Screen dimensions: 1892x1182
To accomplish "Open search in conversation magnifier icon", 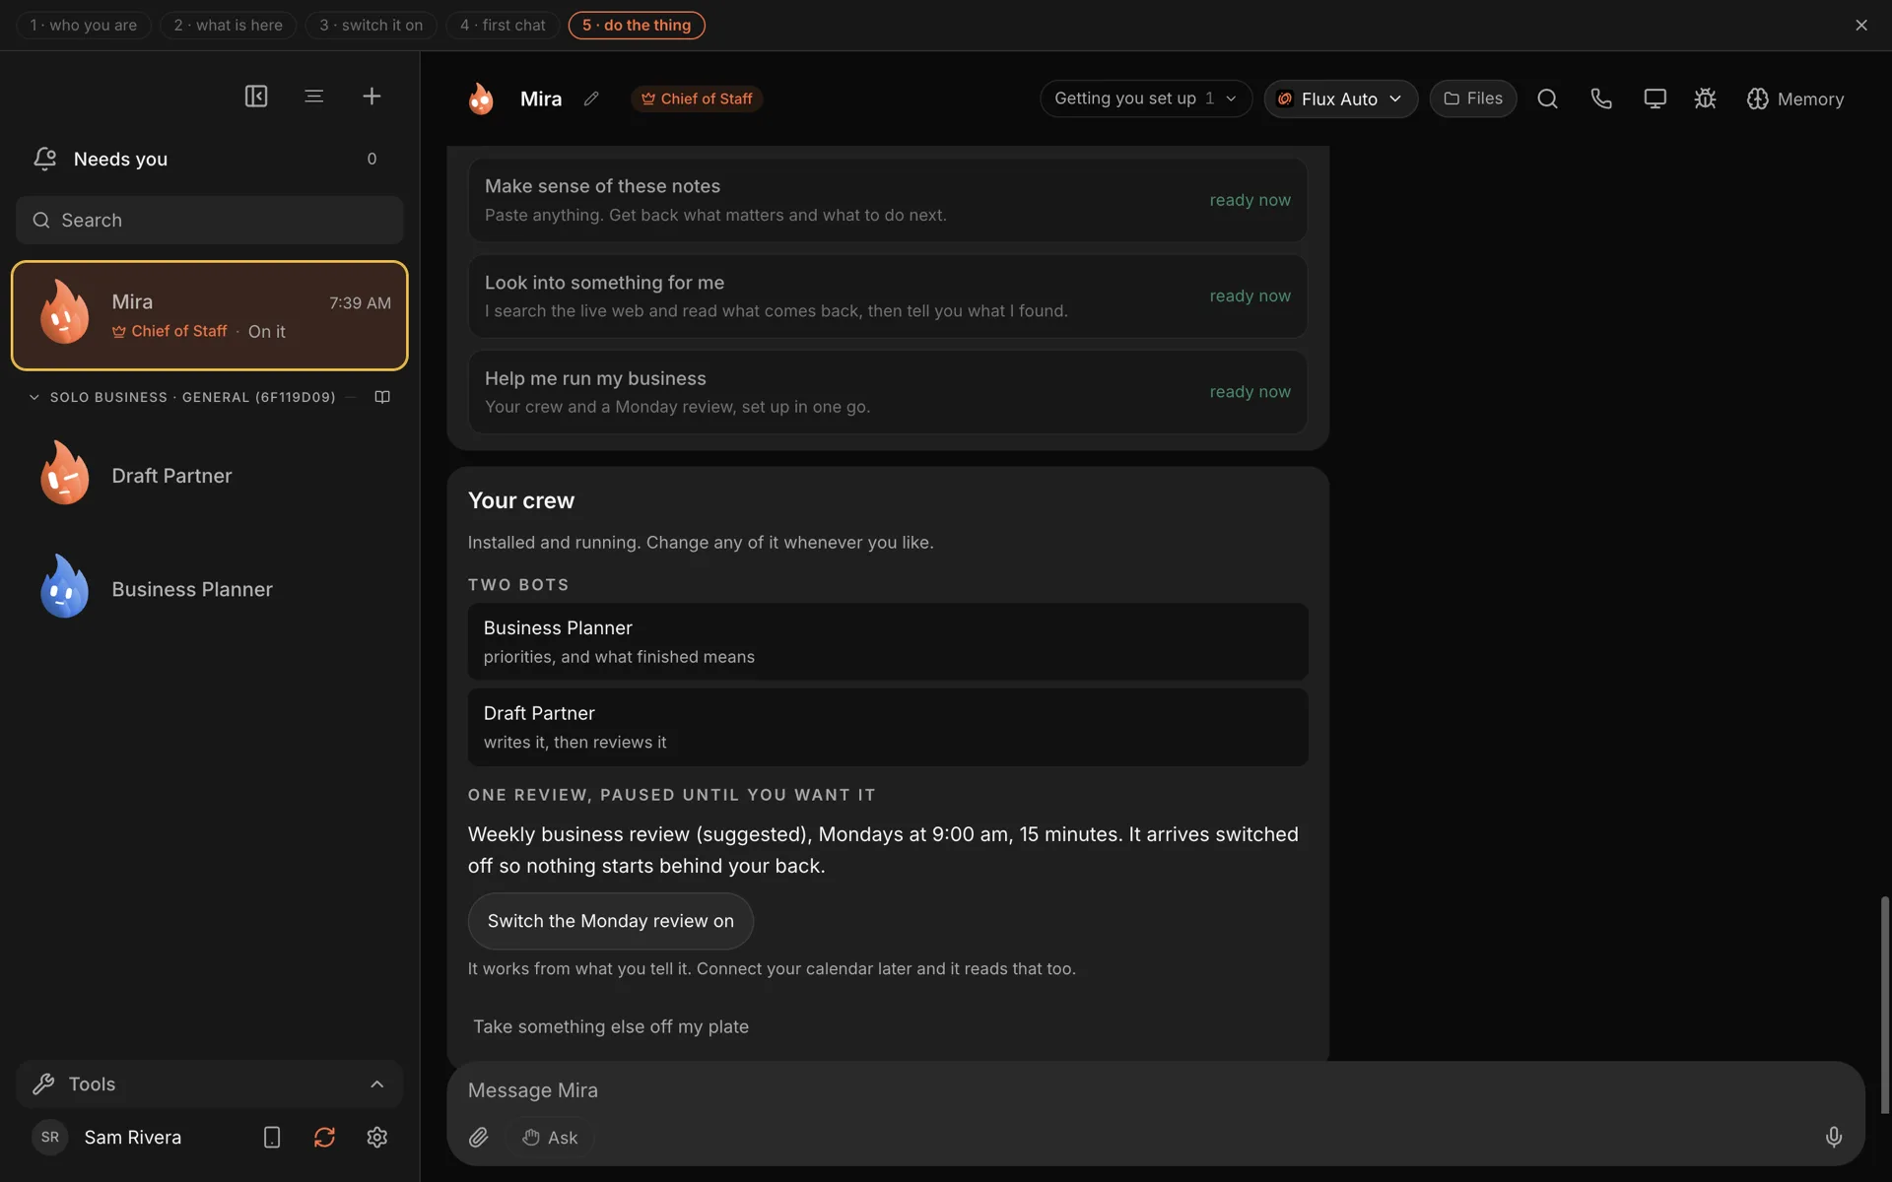I will 1547,98.
